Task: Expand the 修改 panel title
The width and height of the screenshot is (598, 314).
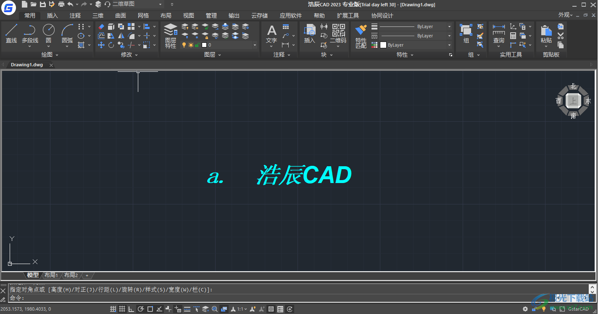Action: coord(129,55)
